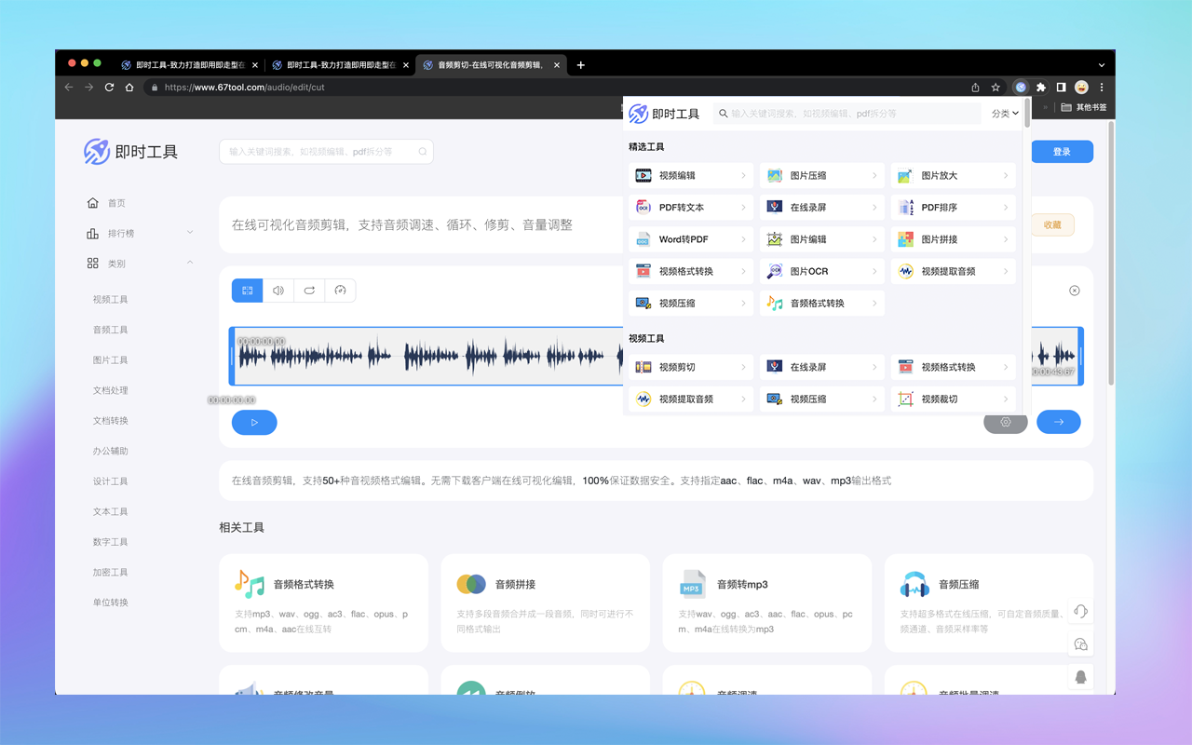The width and height of the screenshot is (1192, 745).
Task: Collapse the 类别 sidebar section
Action: [190, 264]
